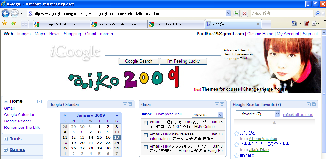
Task: Maximize the Gmail gadget
Action: click(x=222, y=104)
